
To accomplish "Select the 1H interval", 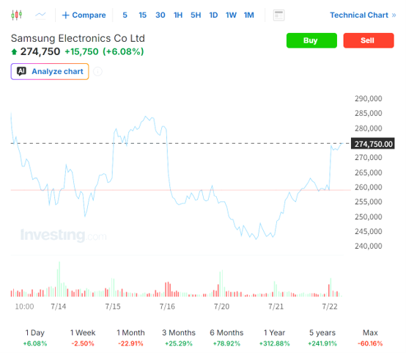I will point(178,15).
